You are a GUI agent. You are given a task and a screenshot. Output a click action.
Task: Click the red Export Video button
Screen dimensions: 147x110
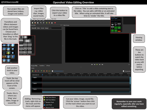coord(55,23)
